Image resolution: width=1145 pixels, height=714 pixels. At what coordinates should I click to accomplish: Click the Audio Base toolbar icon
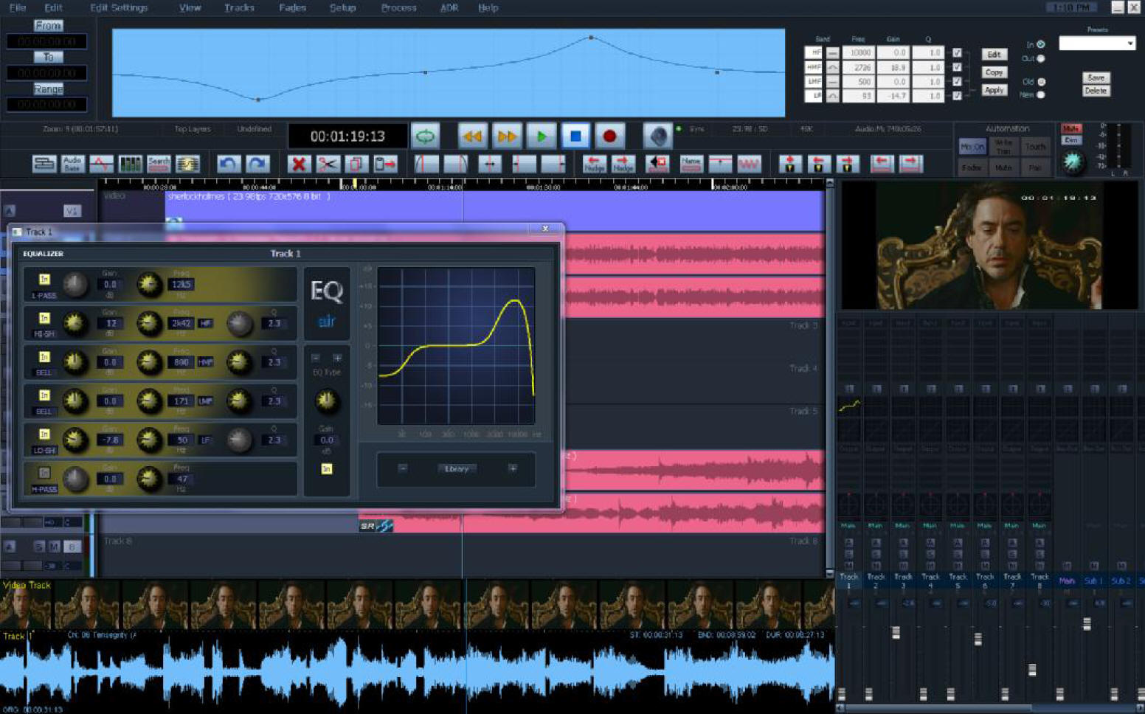[x=72, y=164]
